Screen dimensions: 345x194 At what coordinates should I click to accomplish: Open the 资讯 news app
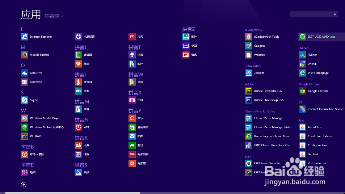click(190, 55)
